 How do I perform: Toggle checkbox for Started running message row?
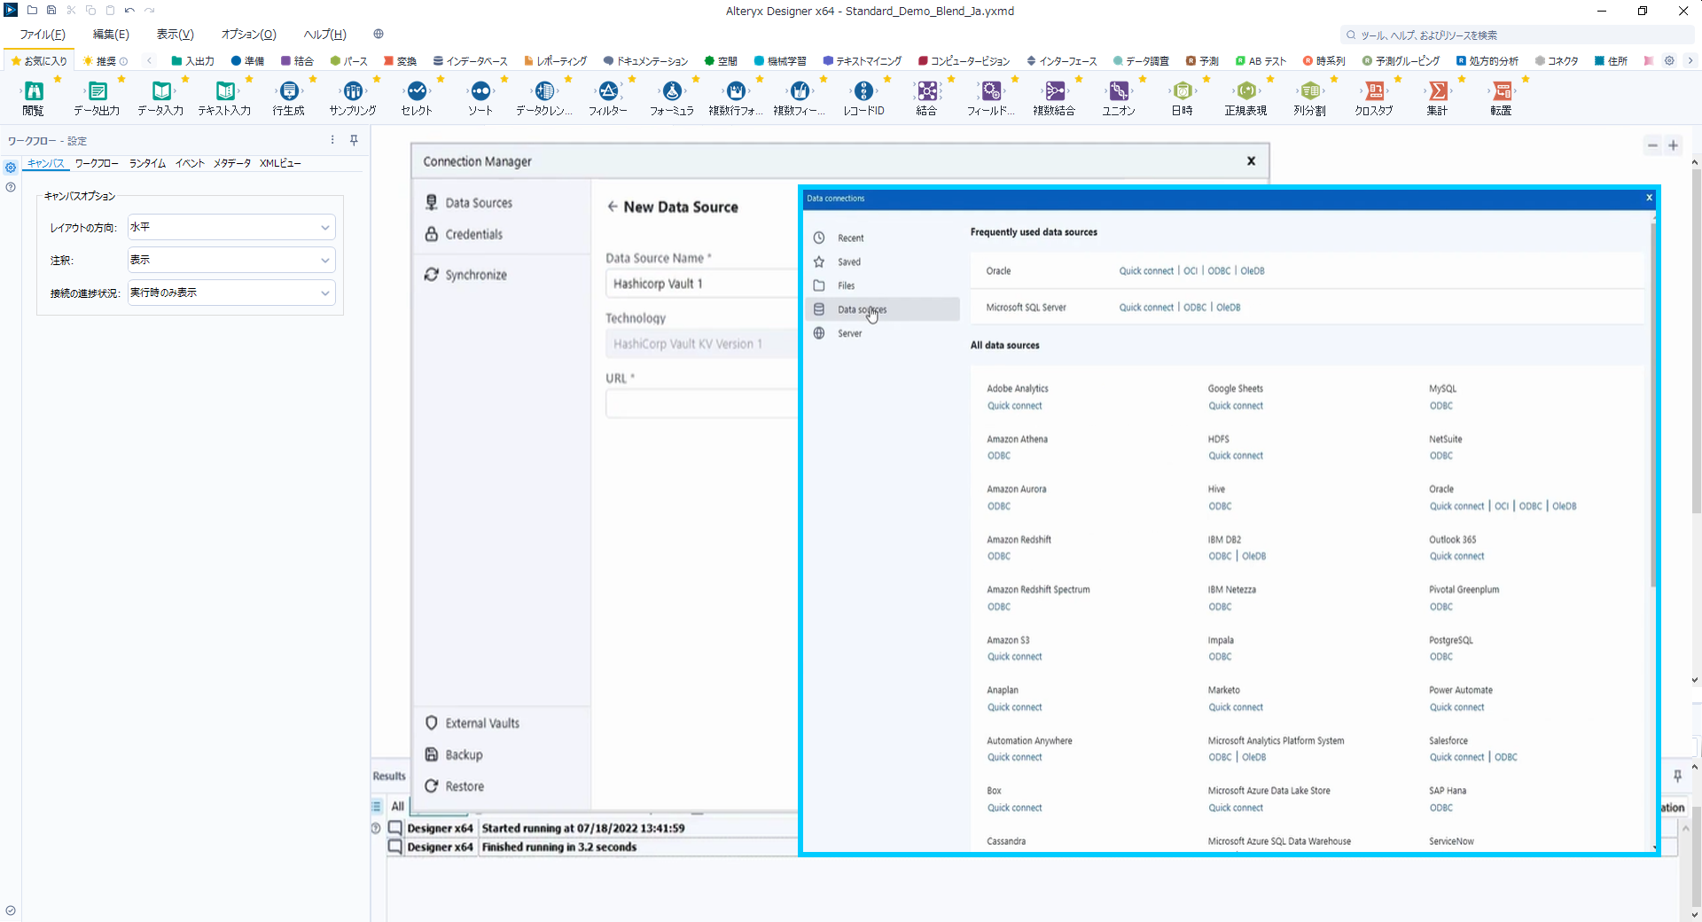click(395, 827)
